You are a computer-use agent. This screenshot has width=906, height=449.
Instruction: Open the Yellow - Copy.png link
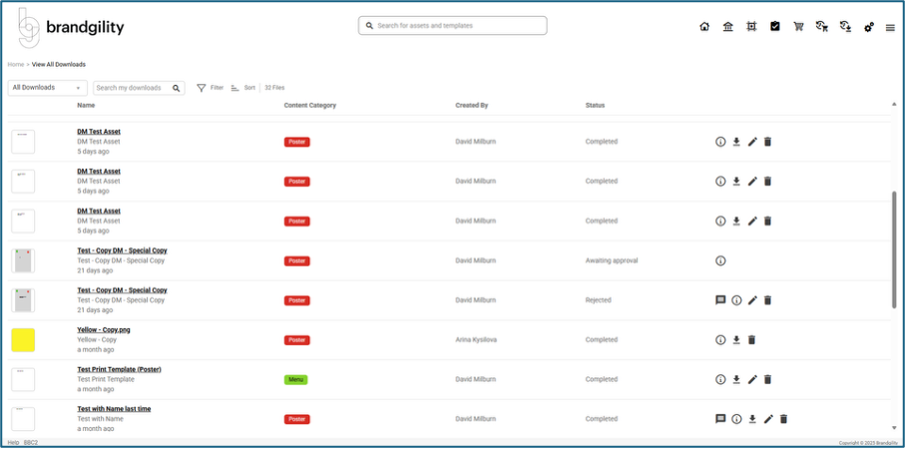(103, 329)
